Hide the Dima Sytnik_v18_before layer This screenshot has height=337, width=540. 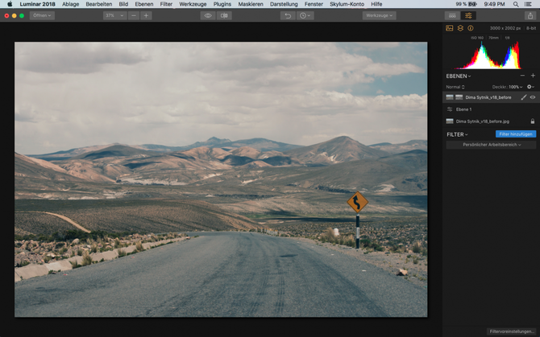click(533, 97)
